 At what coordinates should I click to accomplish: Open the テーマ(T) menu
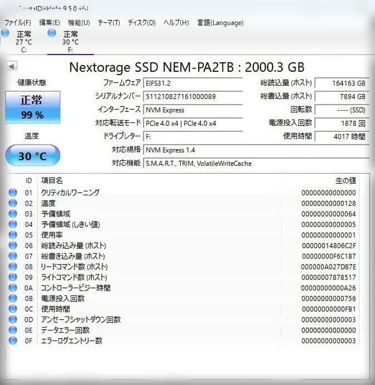[x=109, y=23]
